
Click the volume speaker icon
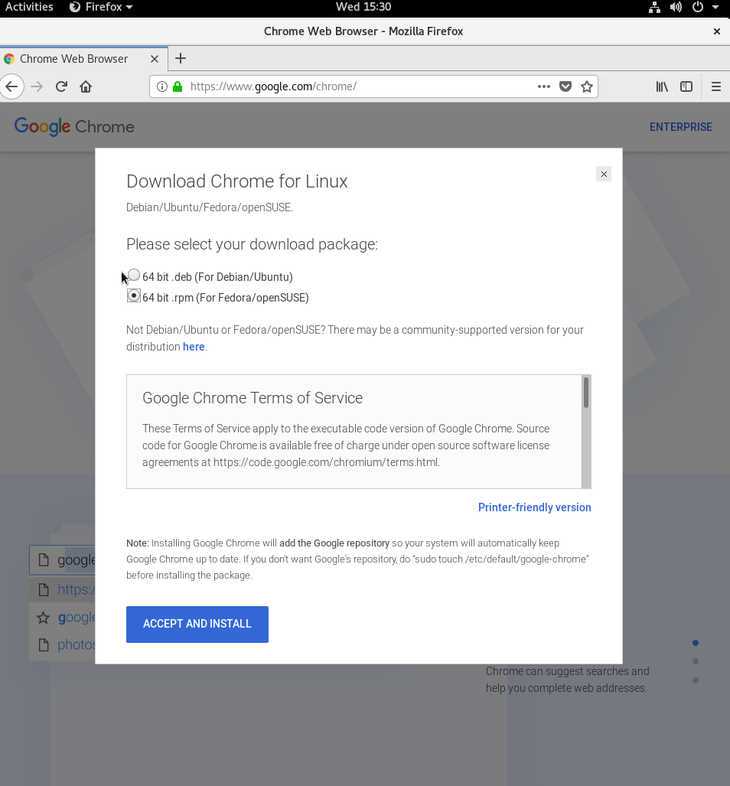(x=676, y=7)
